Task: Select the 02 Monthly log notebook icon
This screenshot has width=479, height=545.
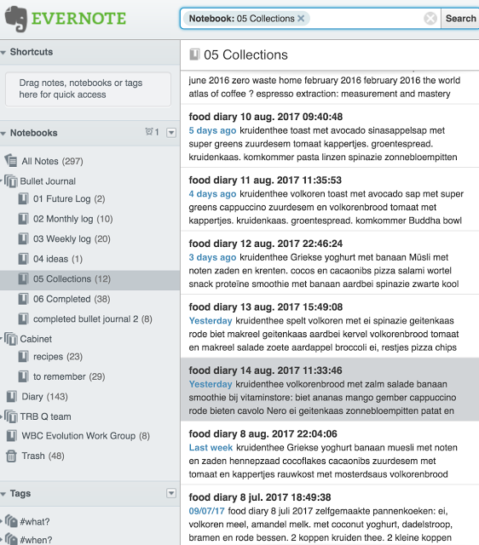Action: (23, 219)
